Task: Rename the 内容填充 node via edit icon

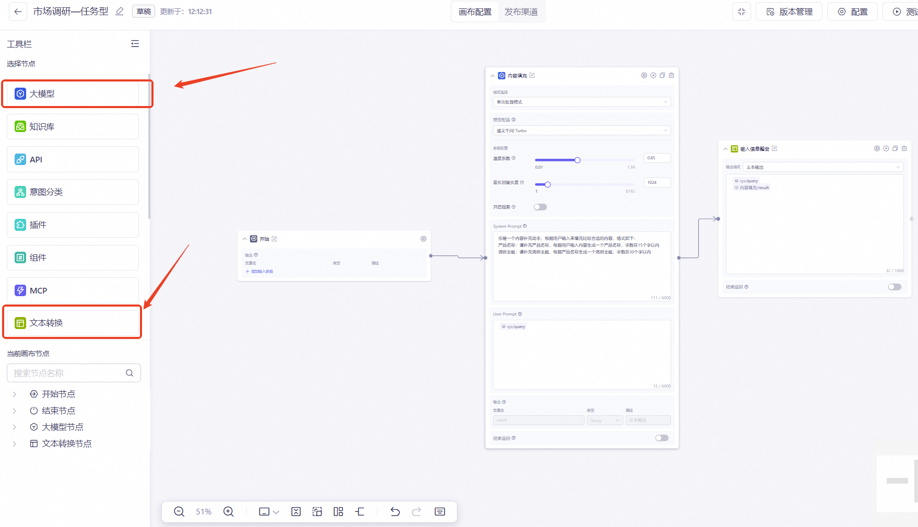Action: coord(532,76)
